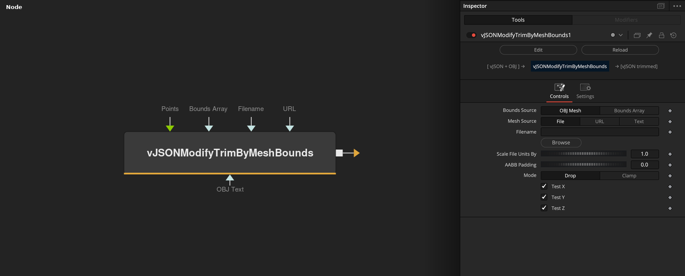Click the Scale File Units By slider
This screenshot has height=276, width=685.
tap(584, 153)
